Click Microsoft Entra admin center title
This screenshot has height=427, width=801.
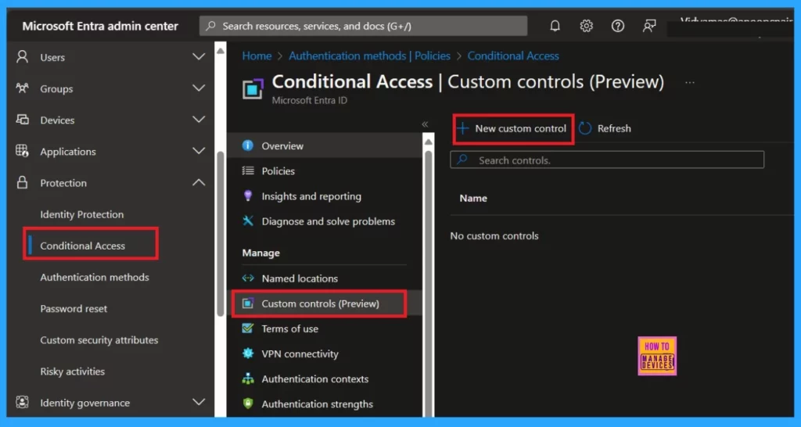(100, 26)
